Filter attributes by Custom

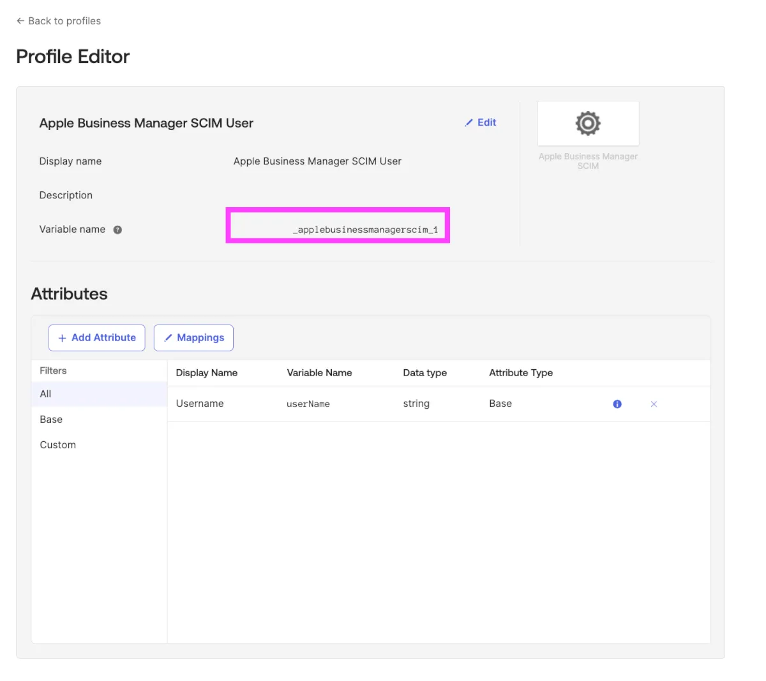coord(57,445)
